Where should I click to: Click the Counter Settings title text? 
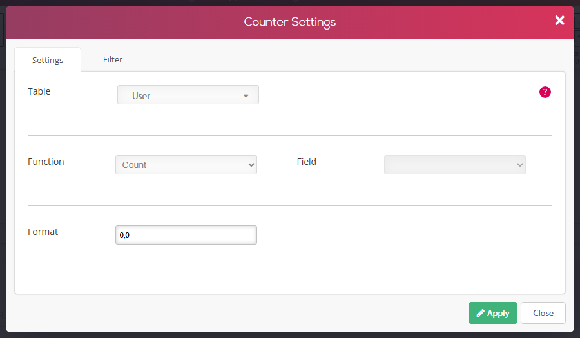289,22
